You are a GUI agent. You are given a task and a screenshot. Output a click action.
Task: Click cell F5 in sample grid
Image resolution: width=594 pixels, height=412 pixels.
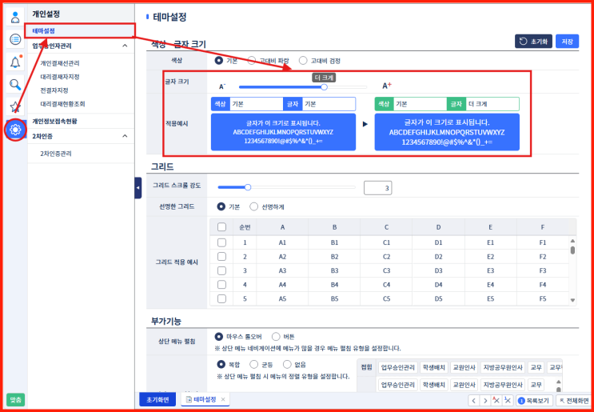pyautogui.click(x=543, y=298)
